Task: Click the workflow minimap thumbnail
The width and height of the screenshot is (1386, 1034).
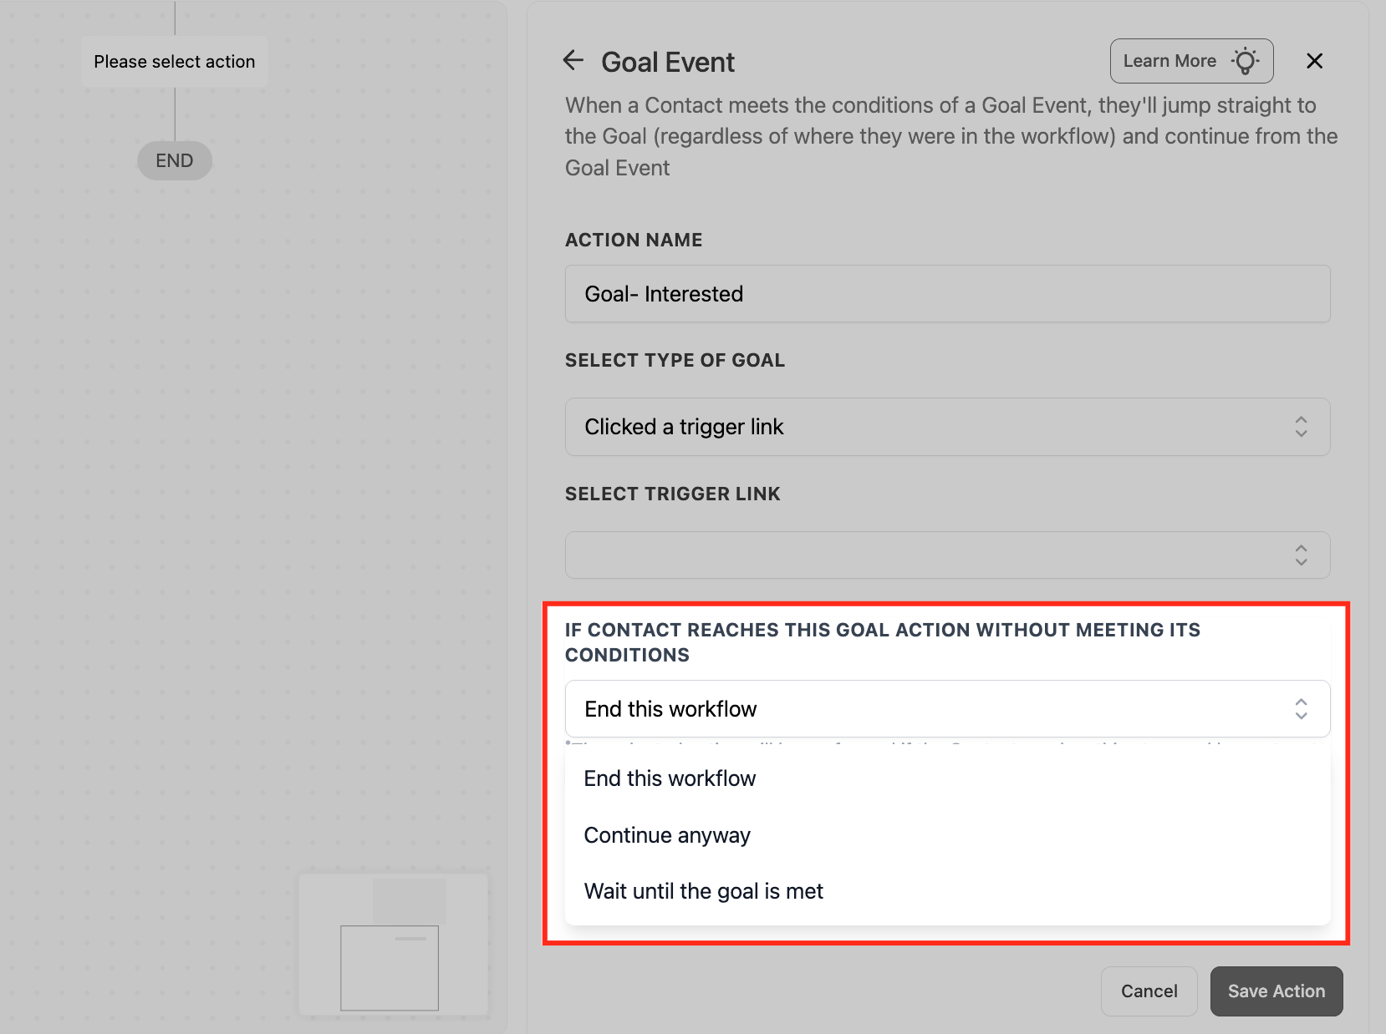Action: (394, 945)
